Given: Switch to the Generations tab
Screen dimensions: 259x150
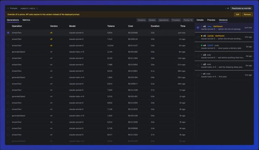Looking at the screenshot, I should 13,20.
